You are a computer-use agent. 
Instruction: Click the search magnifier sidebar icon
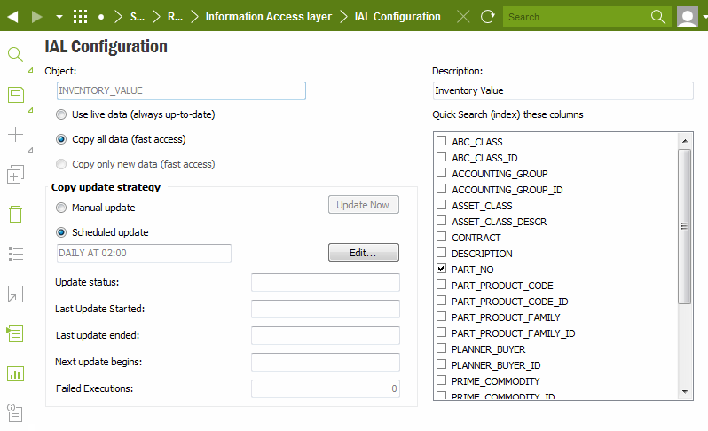click(15, 55)
